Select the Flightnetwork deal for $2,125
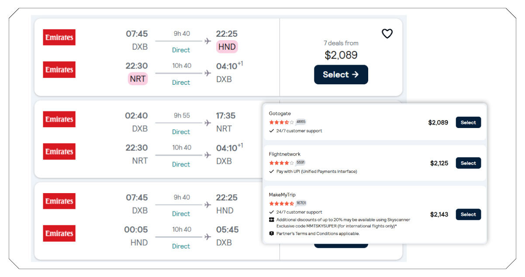The width and height of the screenshot is (525, 277). (x=468, y=163)
